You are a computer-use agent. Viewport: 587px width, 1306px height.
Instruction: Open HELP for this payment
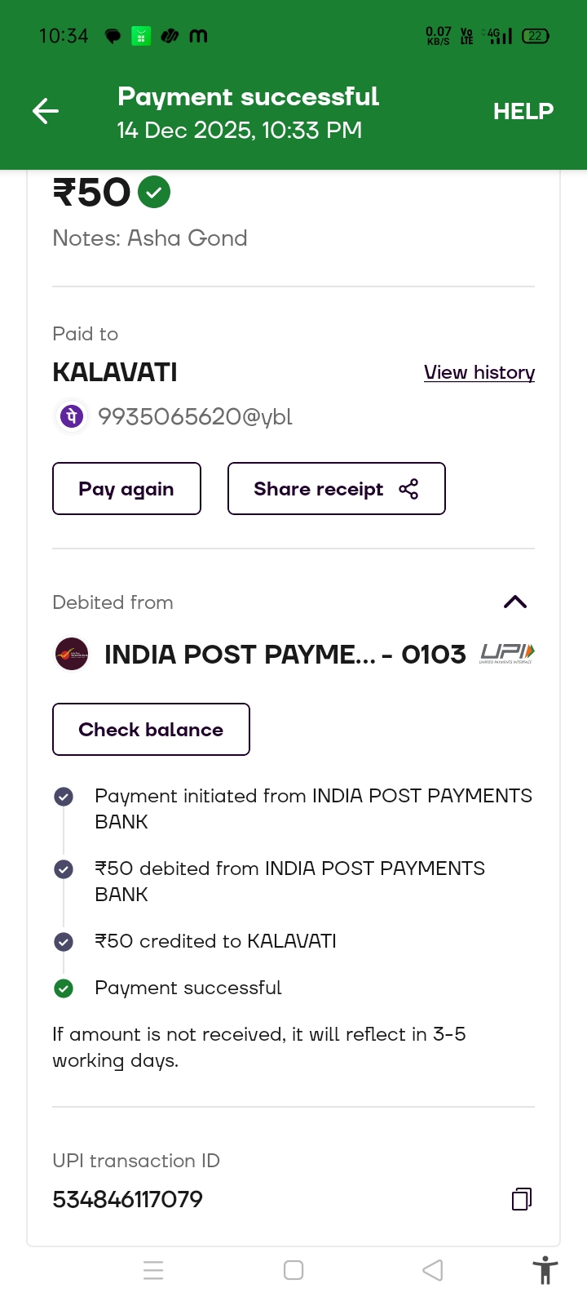coord(523,111)
